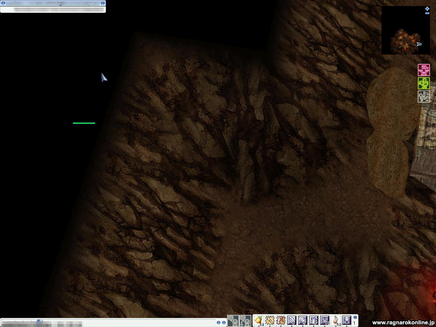Open the whisper name dropdown in chat bar
Image resolution: width=436 pixels, height=327 pixels.
(x=38, y=321)
